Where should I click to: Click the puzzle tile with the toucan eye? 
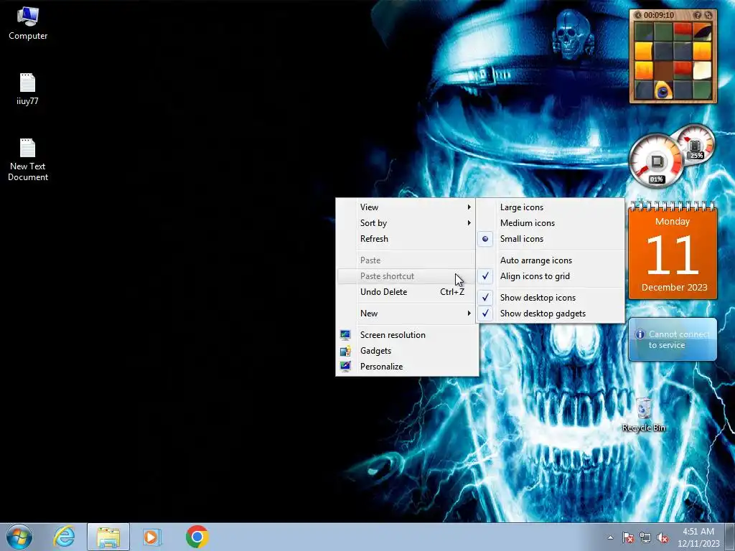point(663,90)
